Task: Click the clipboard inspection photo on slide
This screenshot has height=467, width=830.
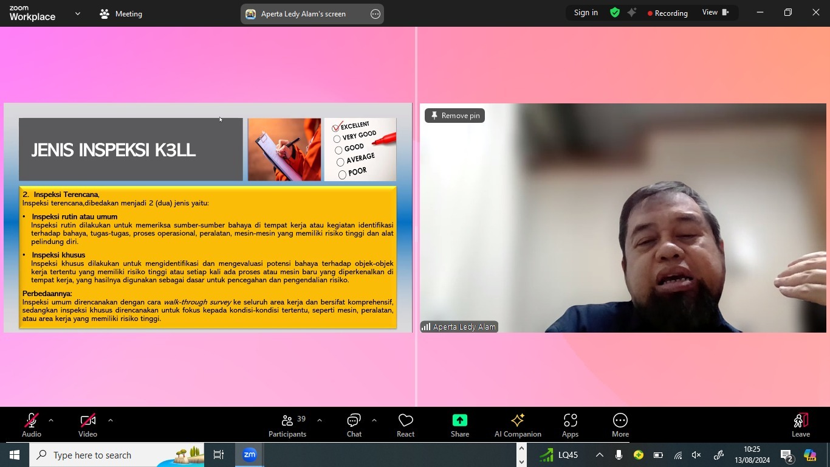Action: 284,150
